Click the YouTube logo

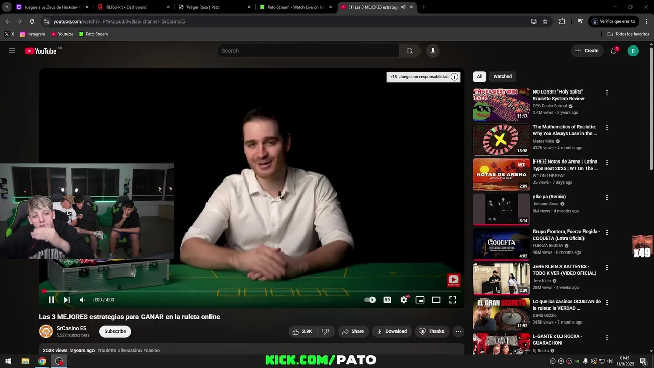tap(41, 51)
